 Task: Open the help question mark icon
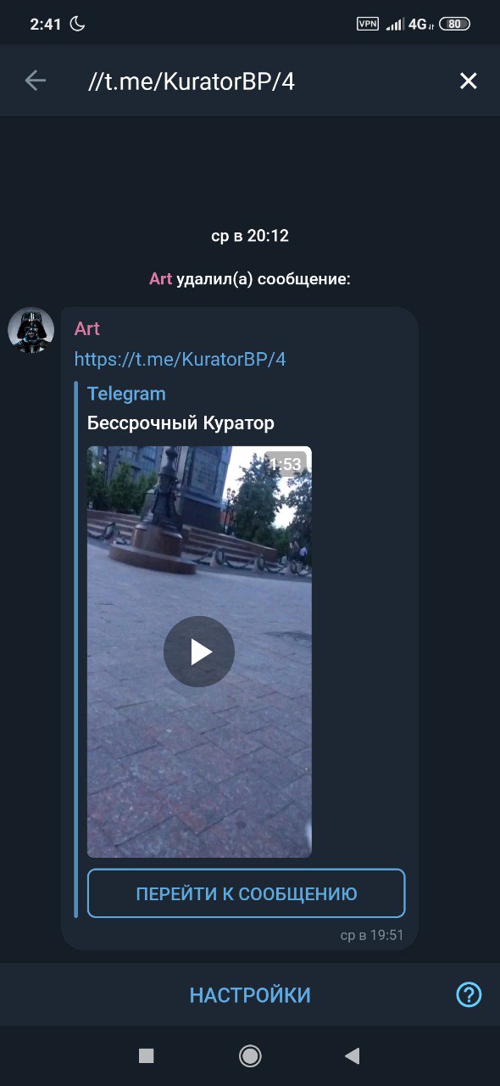point(469,994)
